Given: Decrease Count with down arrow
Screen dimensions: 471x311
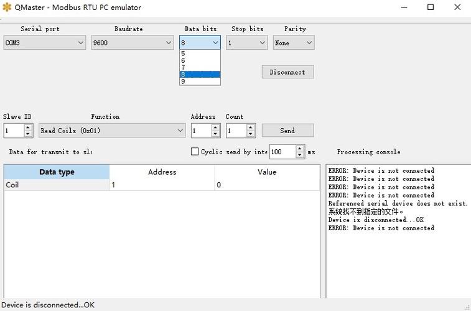Looking at the screenshot, I should [x=251, y=134].
